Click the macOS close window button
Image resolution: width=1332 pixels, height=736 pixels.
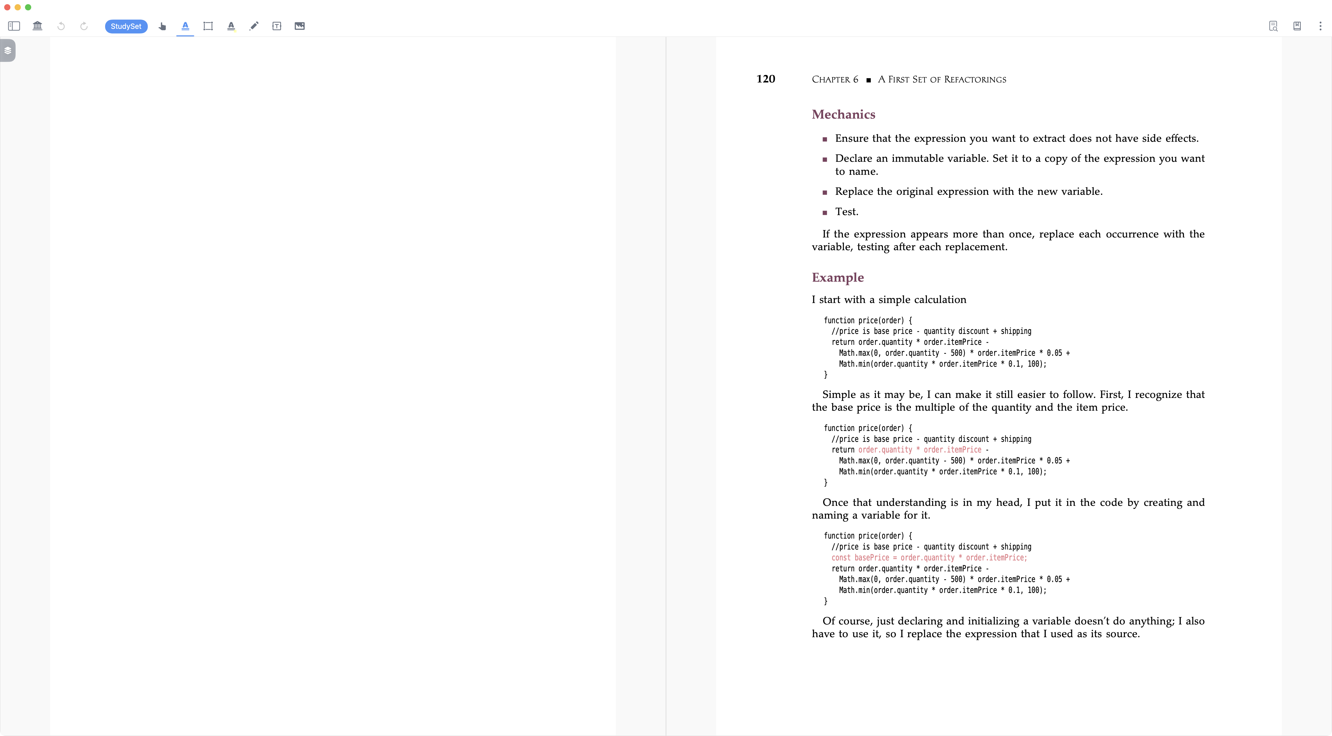coord(7,7)
